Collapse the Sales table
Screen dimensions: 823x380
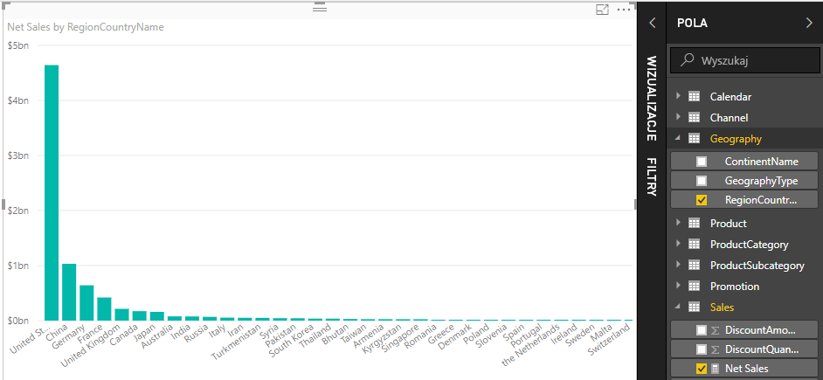tap(678, 307)
